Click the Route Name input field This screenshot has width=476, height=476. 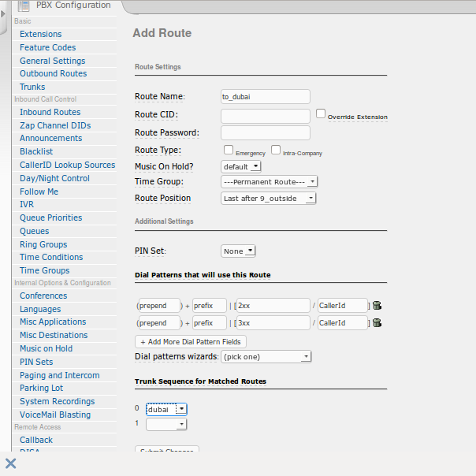tap(266, 96)
